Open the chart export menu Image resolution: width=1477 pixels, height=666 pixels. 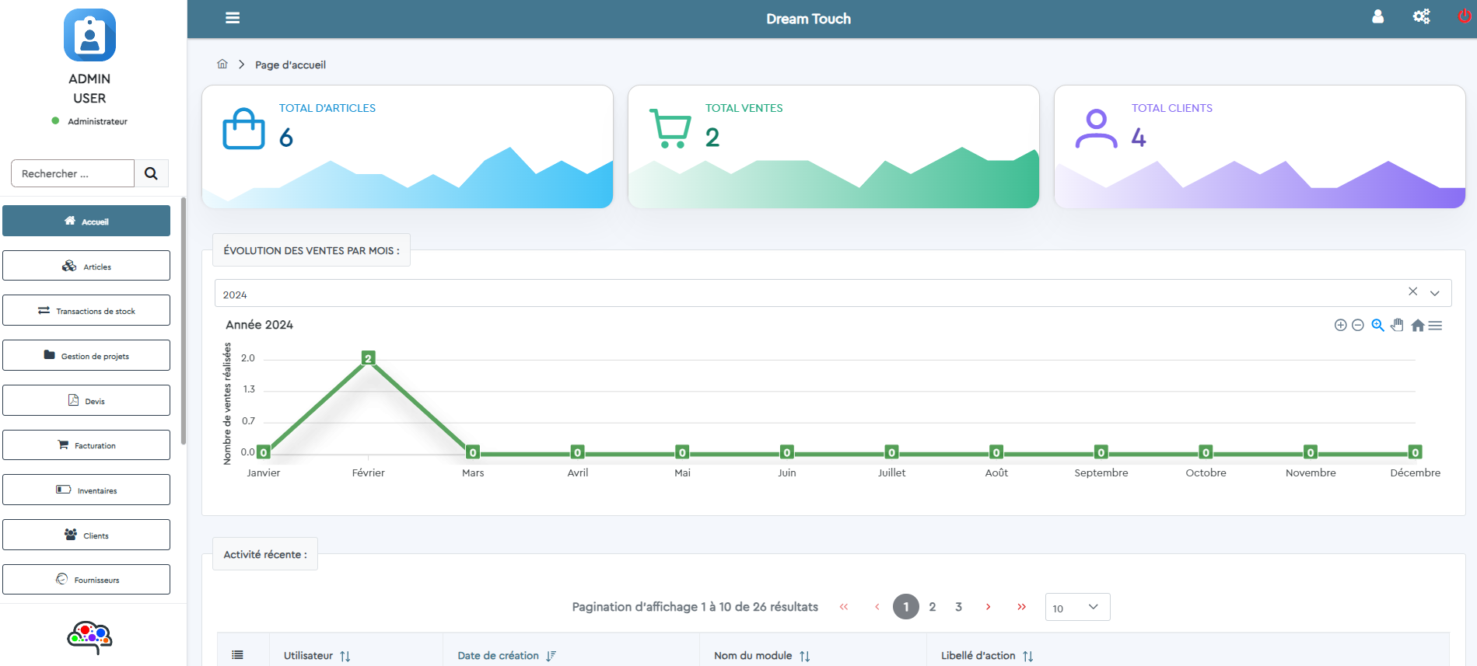coord(1435,325)
